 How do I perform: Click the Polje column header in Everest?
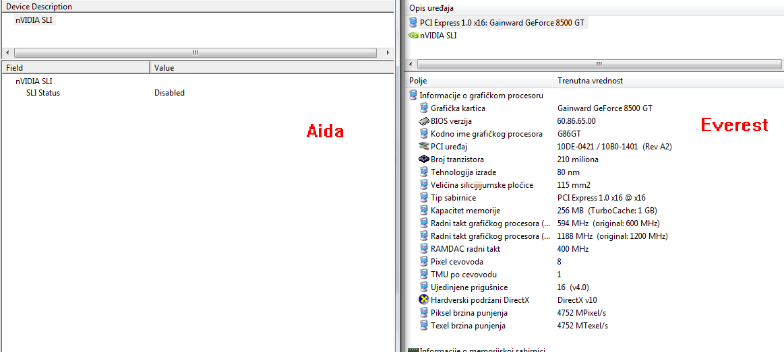click(479, 80)
